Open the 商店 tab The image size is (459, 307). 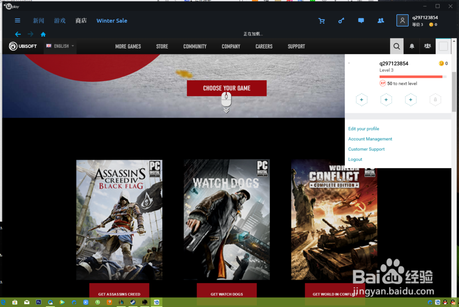coord(81,21)
